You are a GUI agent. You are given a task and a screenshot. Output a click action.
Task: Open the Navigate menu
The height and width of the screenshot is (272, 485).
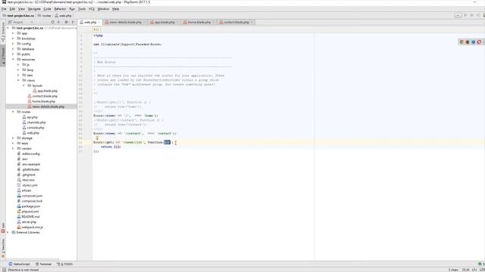[34, 9]
